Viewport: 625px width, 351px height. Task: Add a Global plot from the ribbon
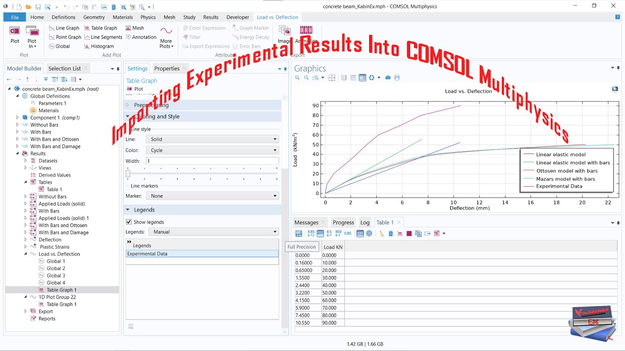pyautogui.click(x=59, y=46)
